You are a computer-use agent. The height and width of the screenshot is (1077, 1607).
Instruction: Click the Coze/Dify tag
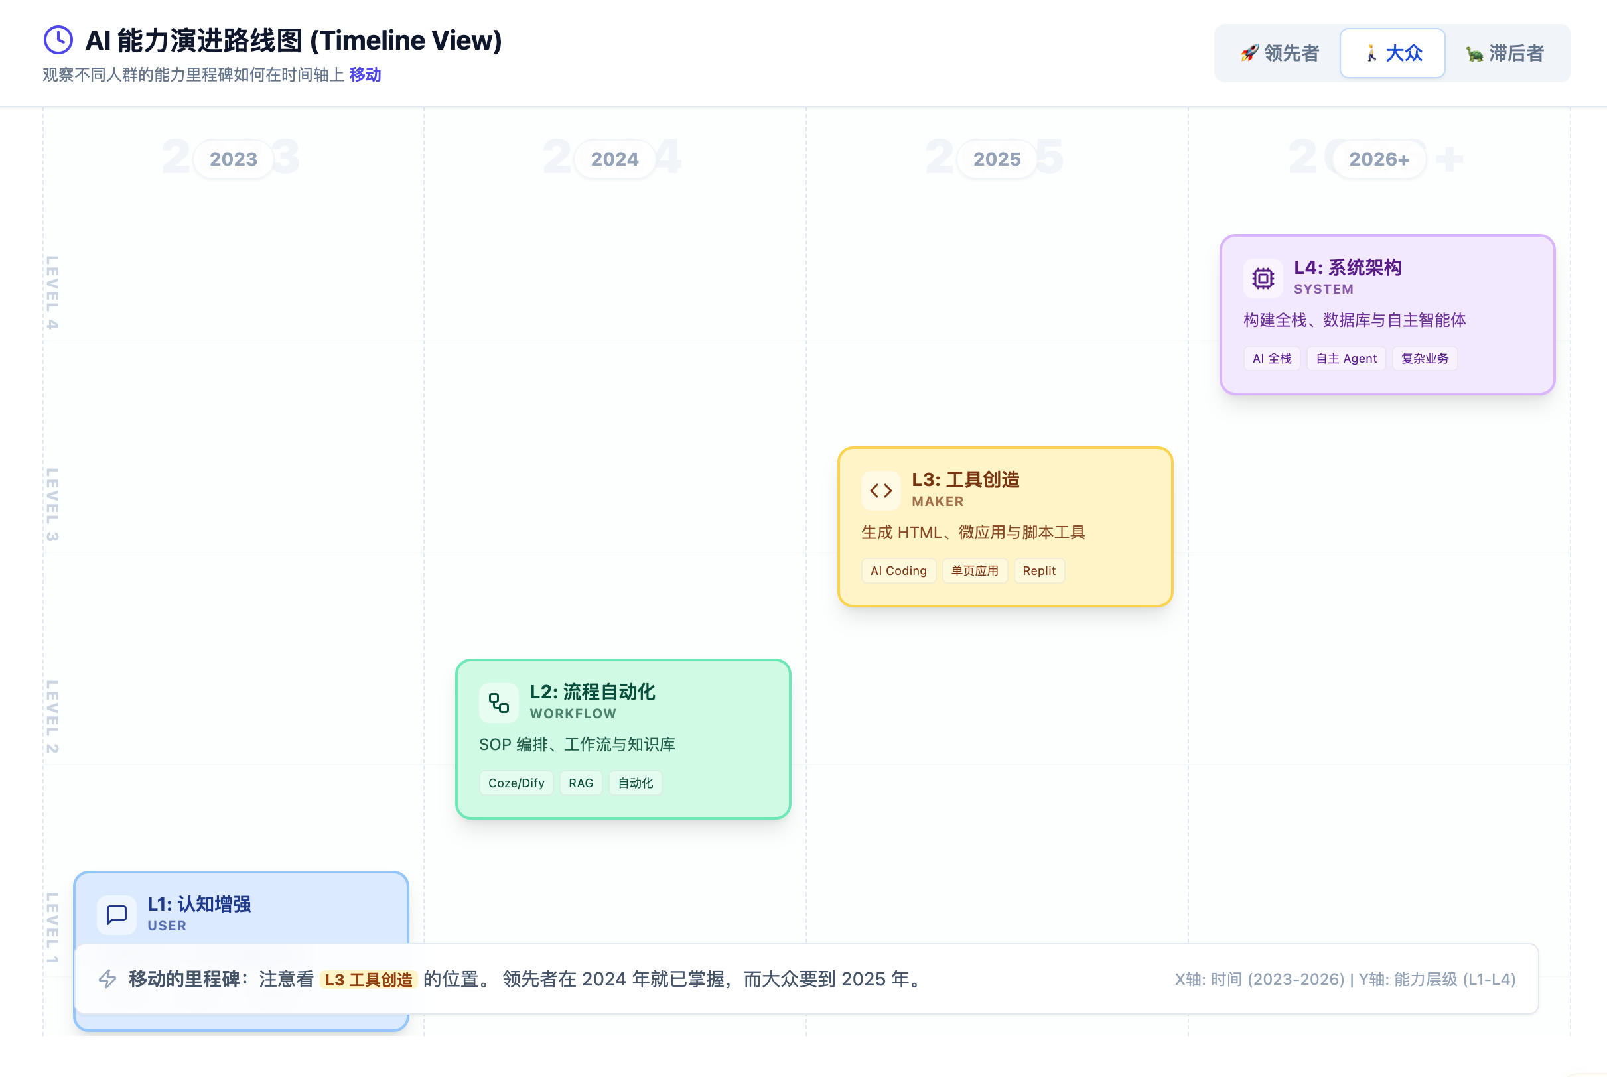tap(516, 783)
